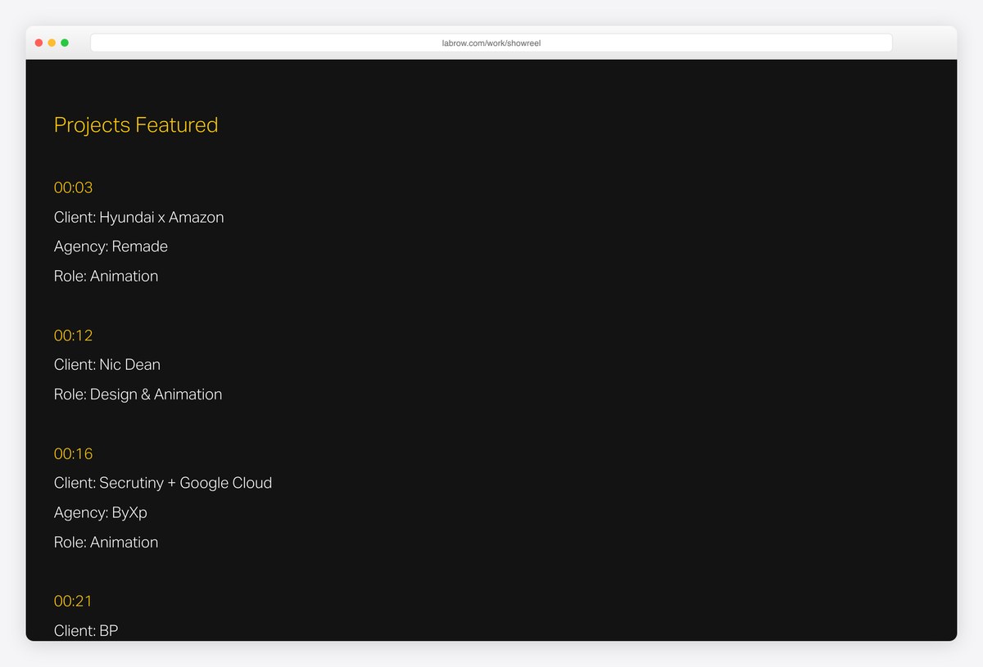Click the Client: Hyundai x Amazon line
The height and width of the screenshot is (667, 983).
(138, 217)
